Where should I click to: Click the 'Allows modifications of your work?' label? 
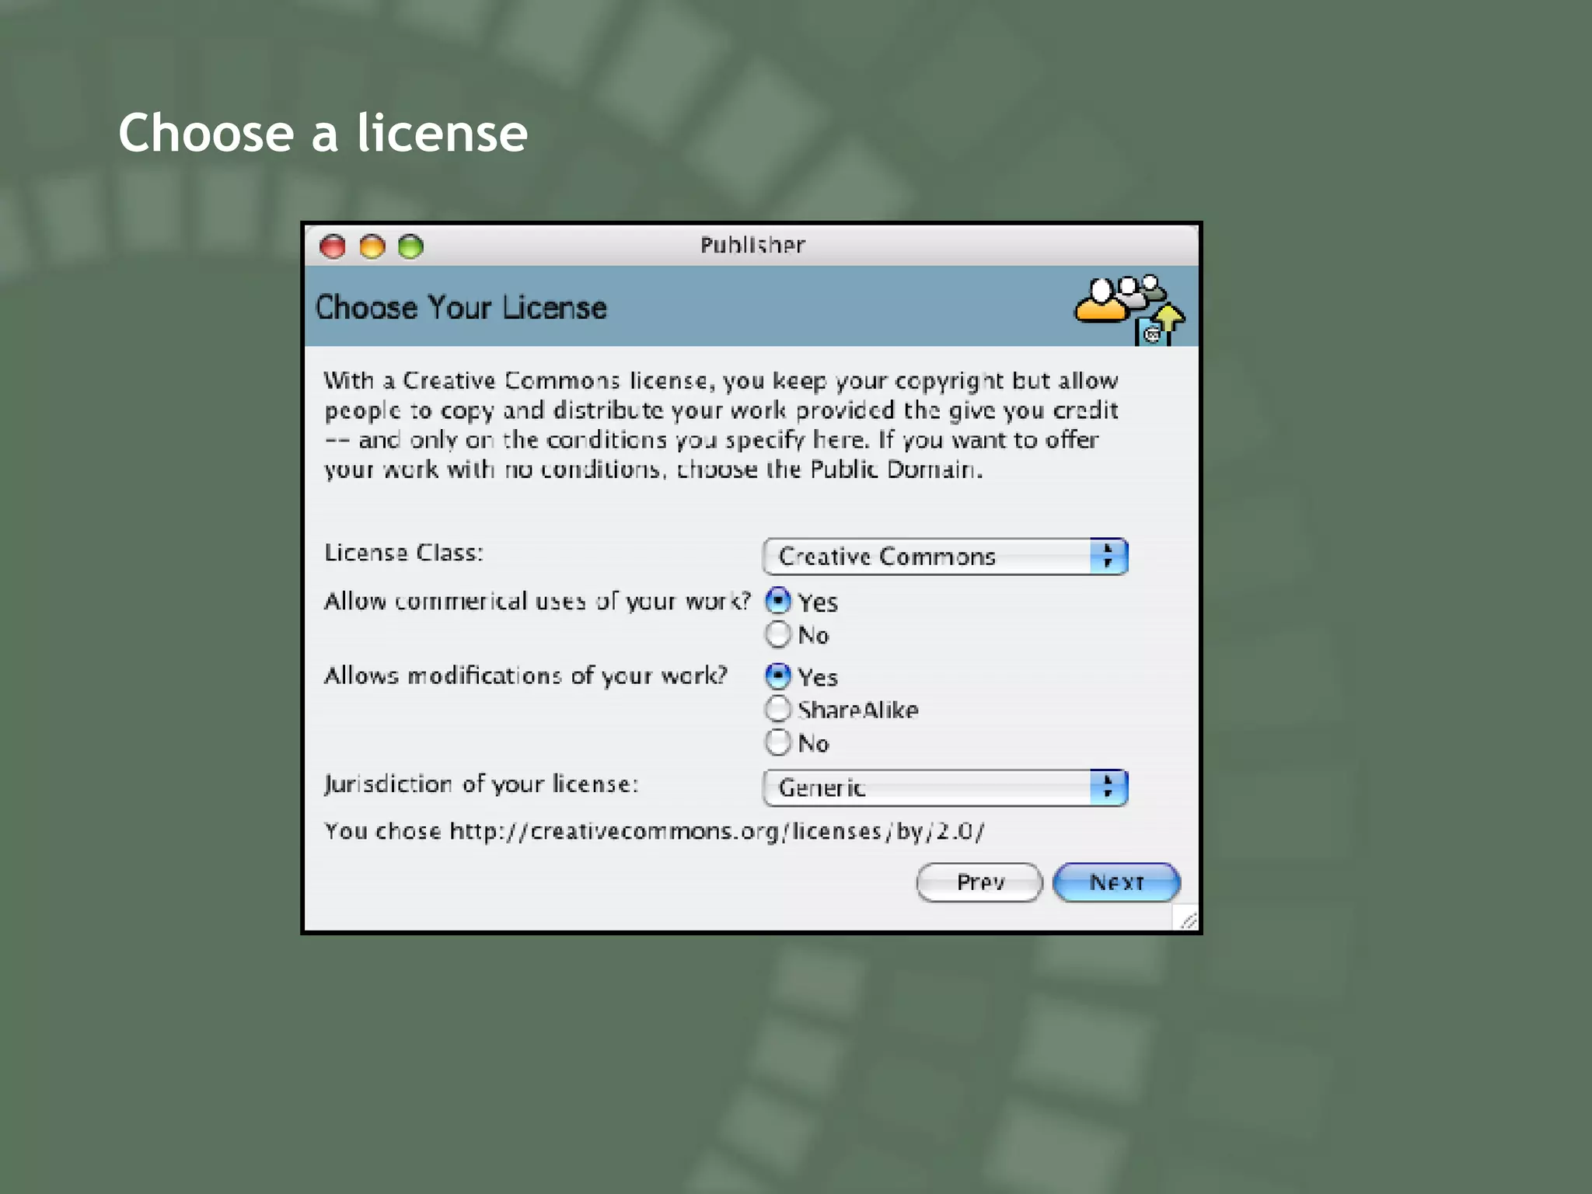click(x=525, y=676)
